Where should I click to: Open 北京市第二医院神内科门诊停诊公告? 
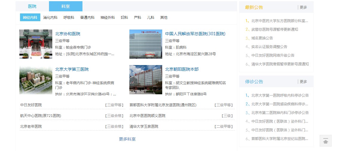(x=280, y=113)
